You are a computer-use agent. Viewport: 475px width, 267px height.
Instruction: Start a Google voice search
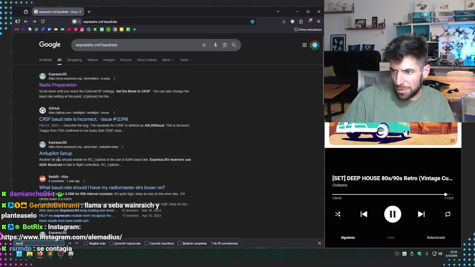click(x=215, y=45)
